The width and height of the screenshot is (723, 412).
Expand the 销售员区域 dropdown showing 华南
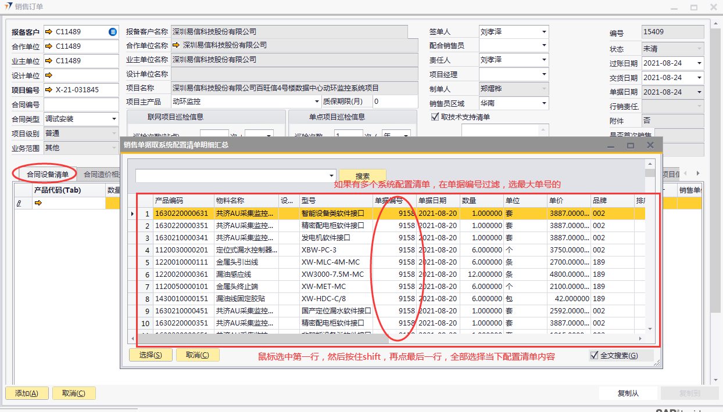coord(544,104)
